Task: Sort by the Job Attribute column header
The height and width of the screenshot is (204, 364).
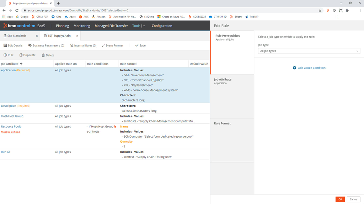Action: (x=12, y=64)
